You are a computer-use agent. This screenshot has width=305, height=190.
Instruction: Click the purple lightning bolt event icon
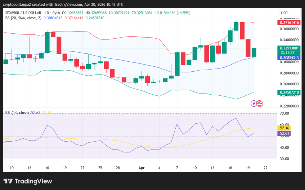[254, 104]
